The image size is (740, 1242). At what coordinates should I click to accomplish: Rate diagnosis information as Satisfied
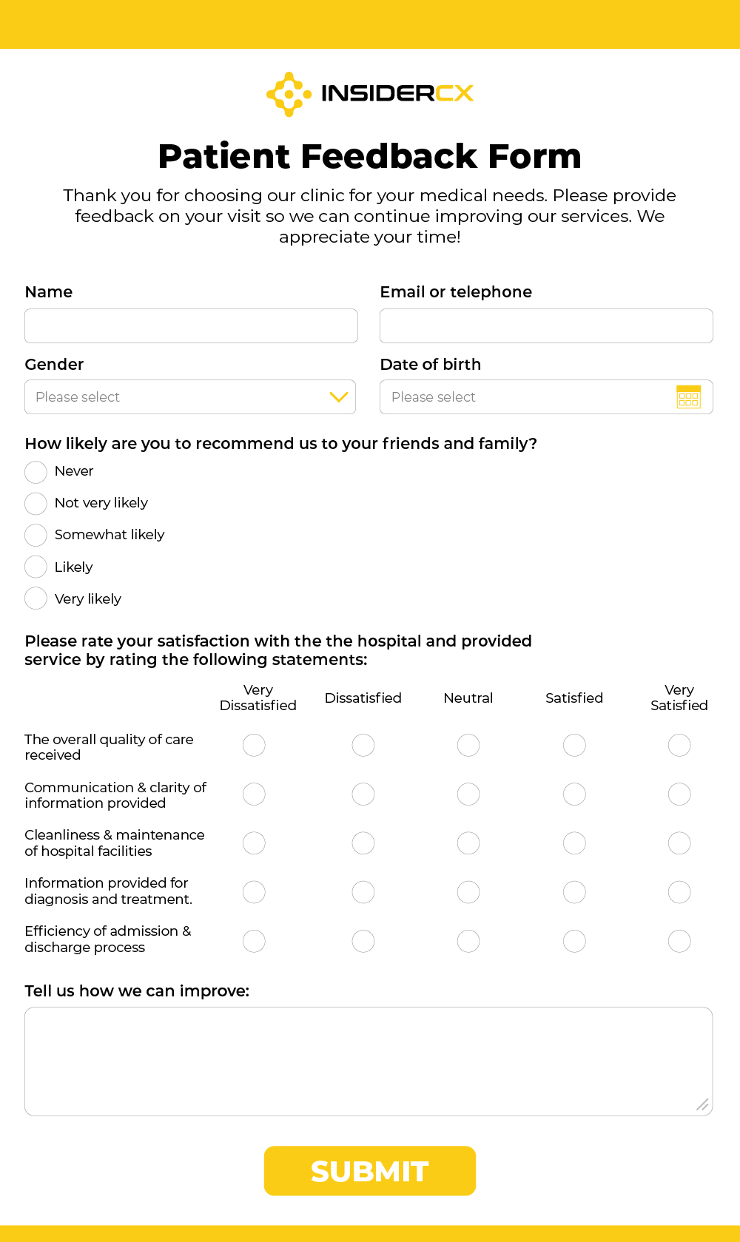pos(574,892)
